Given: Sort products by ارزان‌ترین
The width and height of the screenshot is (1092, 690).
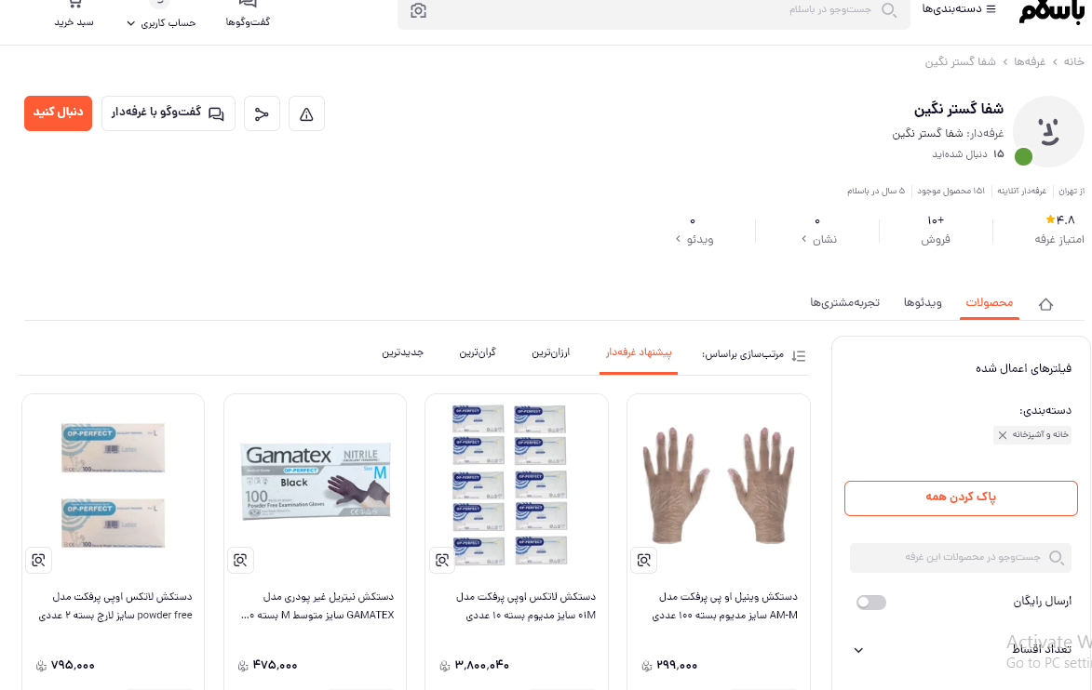Looking at the screenshot, I should [551, 352].
